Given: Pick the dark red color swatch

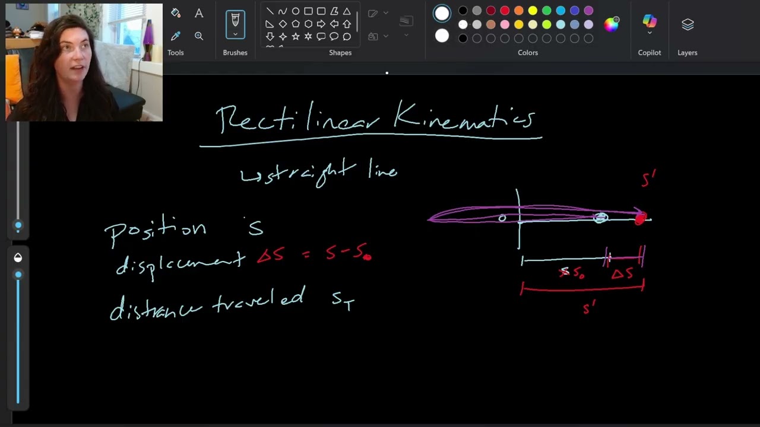Looking at the screenshot, I should 491,11.
